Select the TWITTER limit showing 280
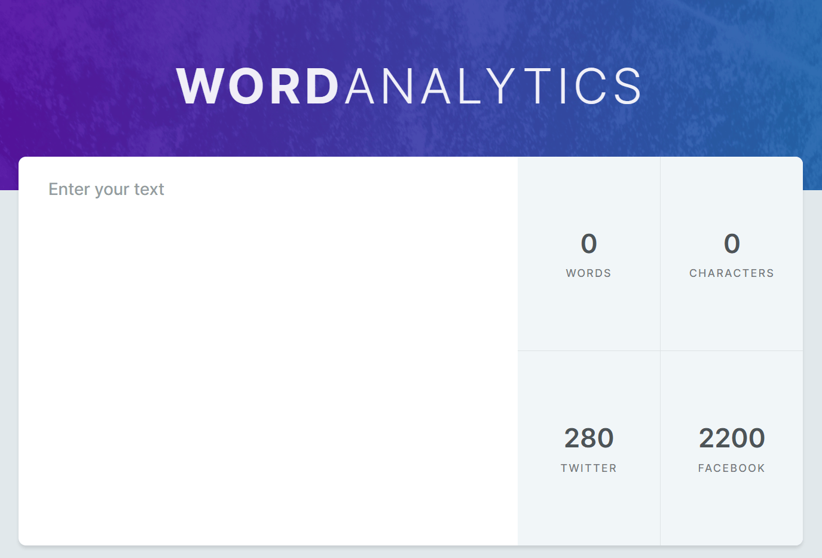Viewport: 822px width, 558px height. 588,438
